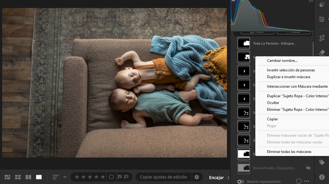This screenshot has width=329, height=184.
Task: Flag the photo as picked
Action: point(120,177)
